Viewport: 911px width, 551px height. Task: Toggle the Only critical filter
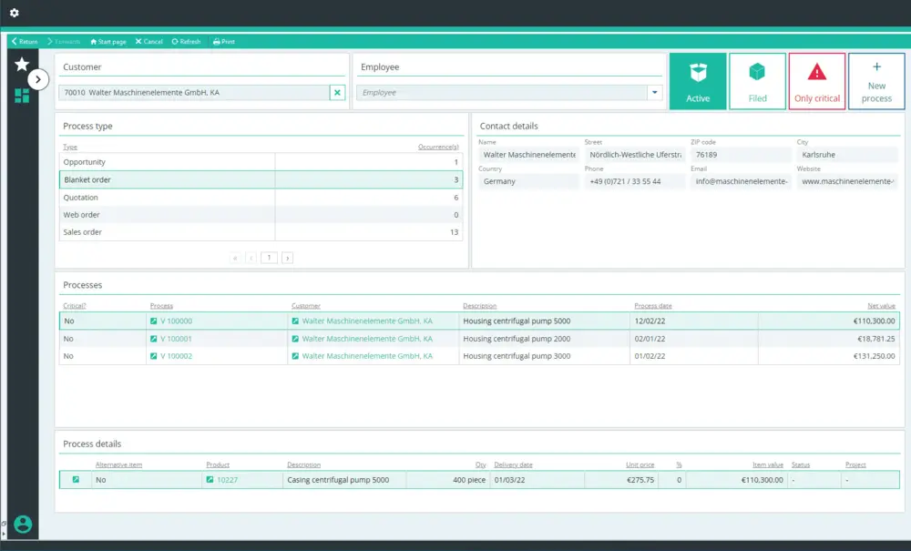(817, 81)
